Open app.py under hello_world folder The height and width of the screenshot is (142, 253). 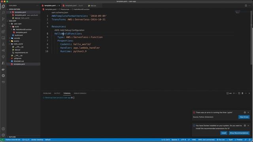coord(17,50)
